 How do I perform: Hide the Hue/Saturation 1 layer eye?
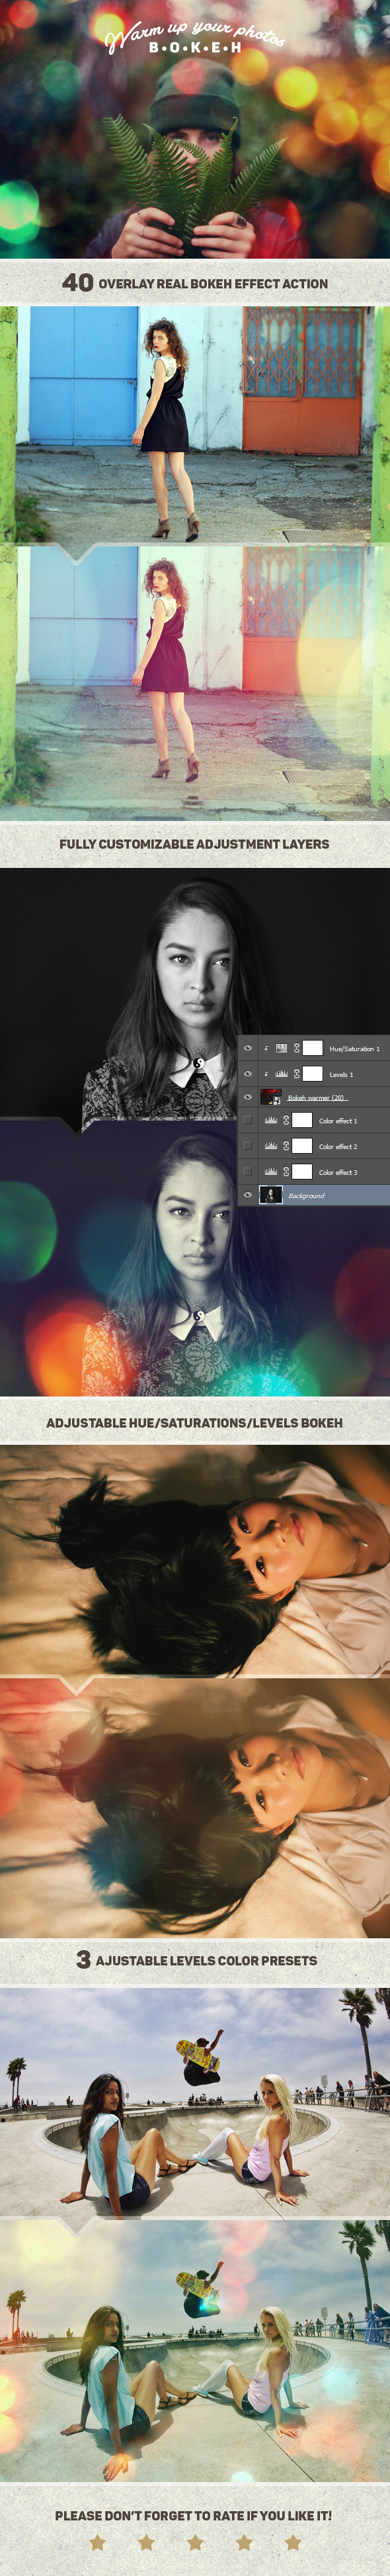(x=248, y=1048)
